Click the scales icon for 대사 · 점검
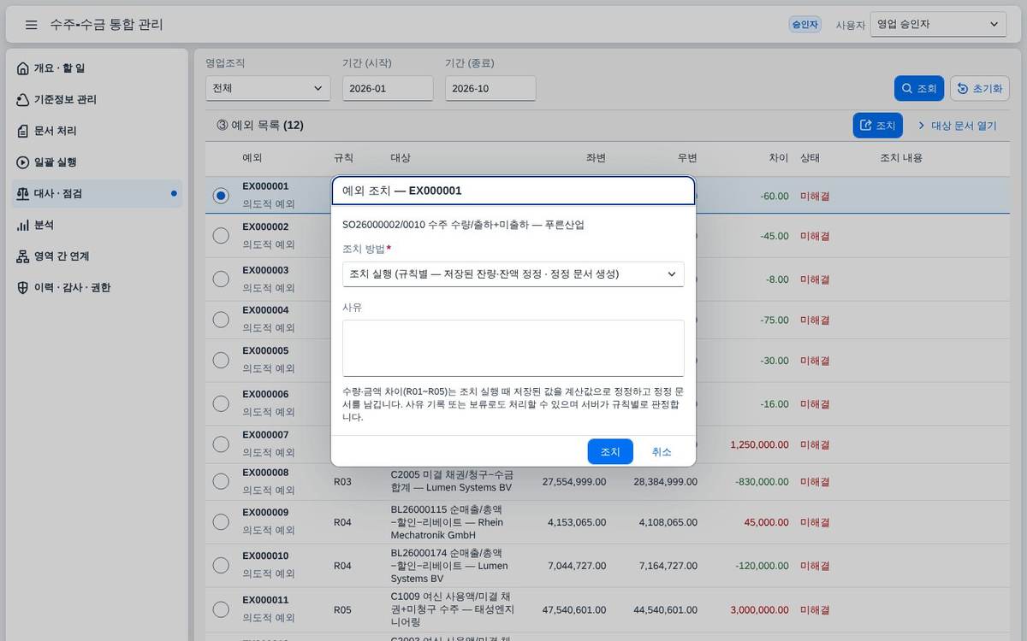 pos(23,194)
